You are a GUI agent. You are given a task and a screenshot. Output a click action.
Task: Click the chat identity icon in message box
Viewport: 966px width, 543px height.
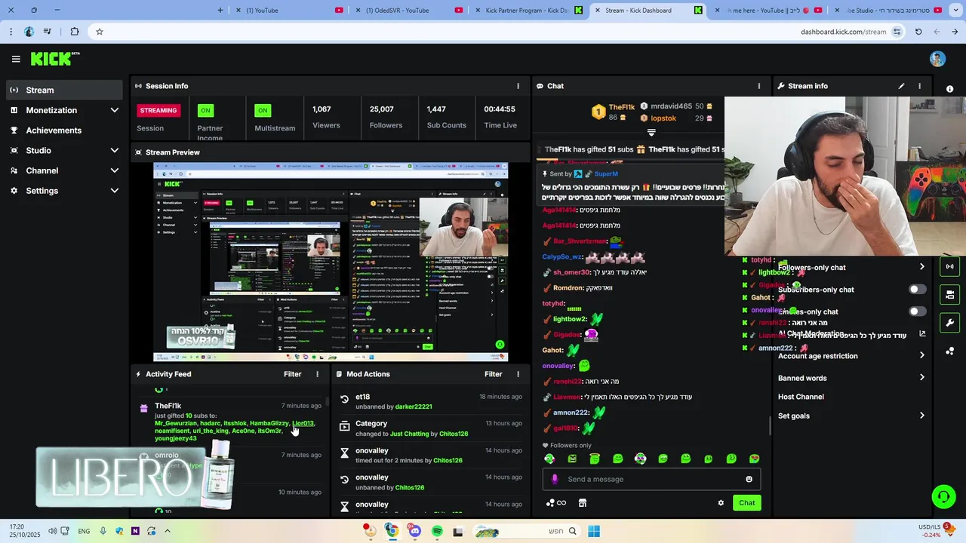pos(555,479)
